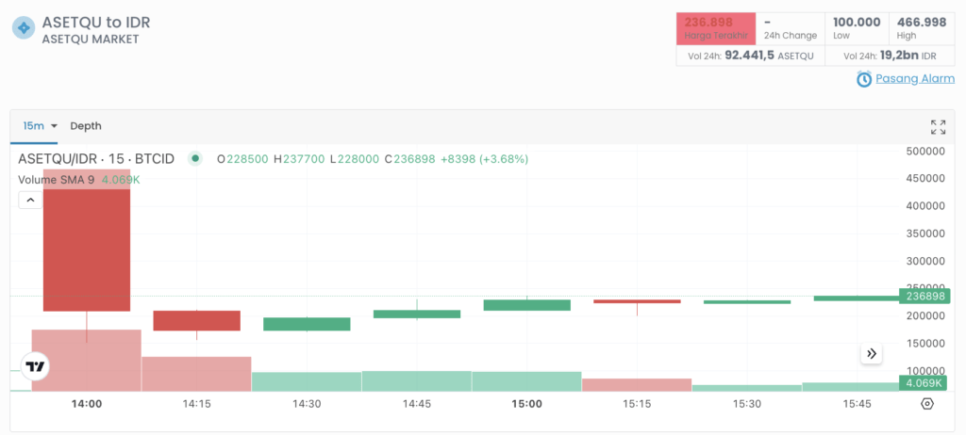
Task: Select the Volume SMA 9 indicator legend
Action: point(57,179)
